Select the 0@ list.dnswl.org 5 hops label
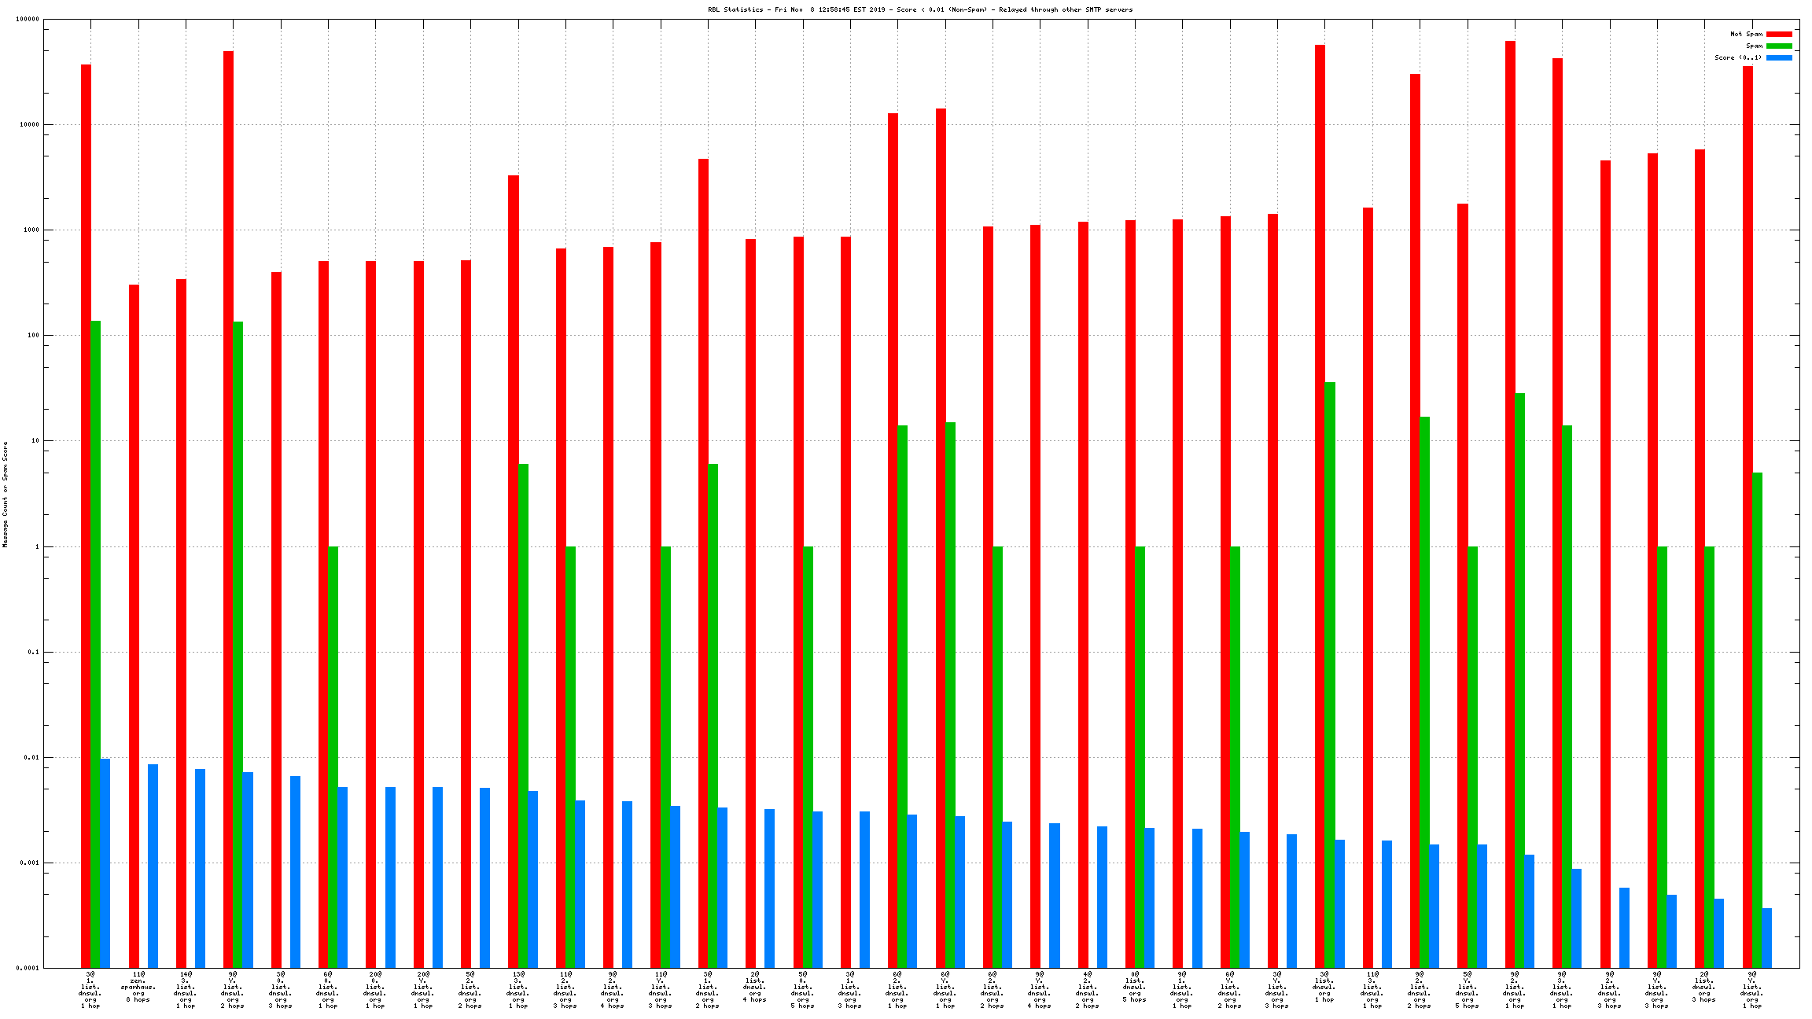The width and height of the screenshot is (1812, 1019). pos(1135,987)
